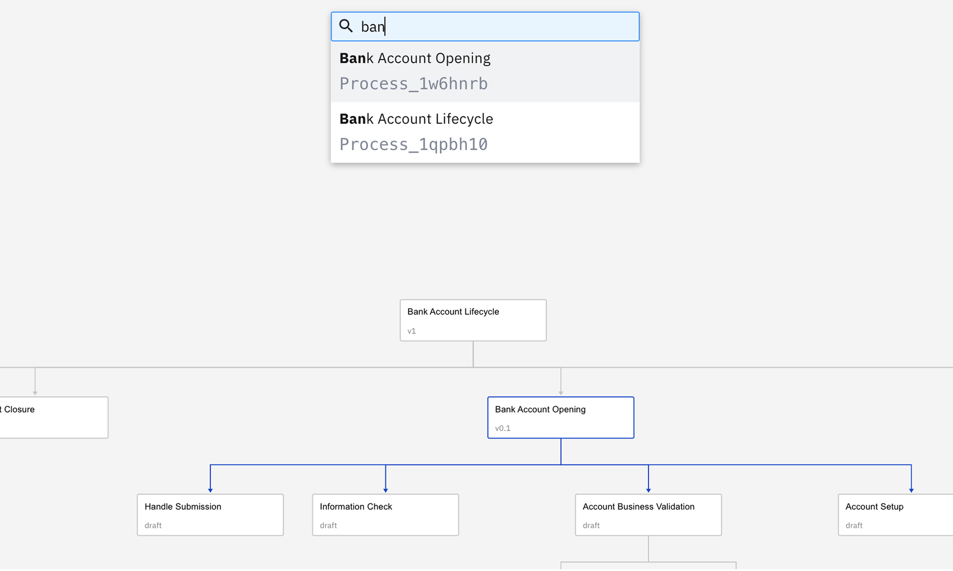Viewport: 953px width, 571px height.
Task: Click the v1 label on Lifecycle node
Action: pos(411,331)
